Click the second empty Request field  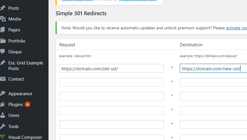pyautogui.click(x=111, y=96)
